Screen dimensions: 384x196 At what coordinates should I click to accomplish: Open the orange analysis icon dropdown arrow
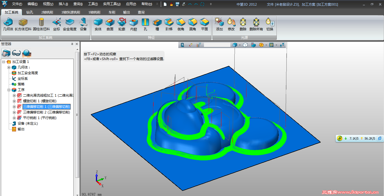266,45
